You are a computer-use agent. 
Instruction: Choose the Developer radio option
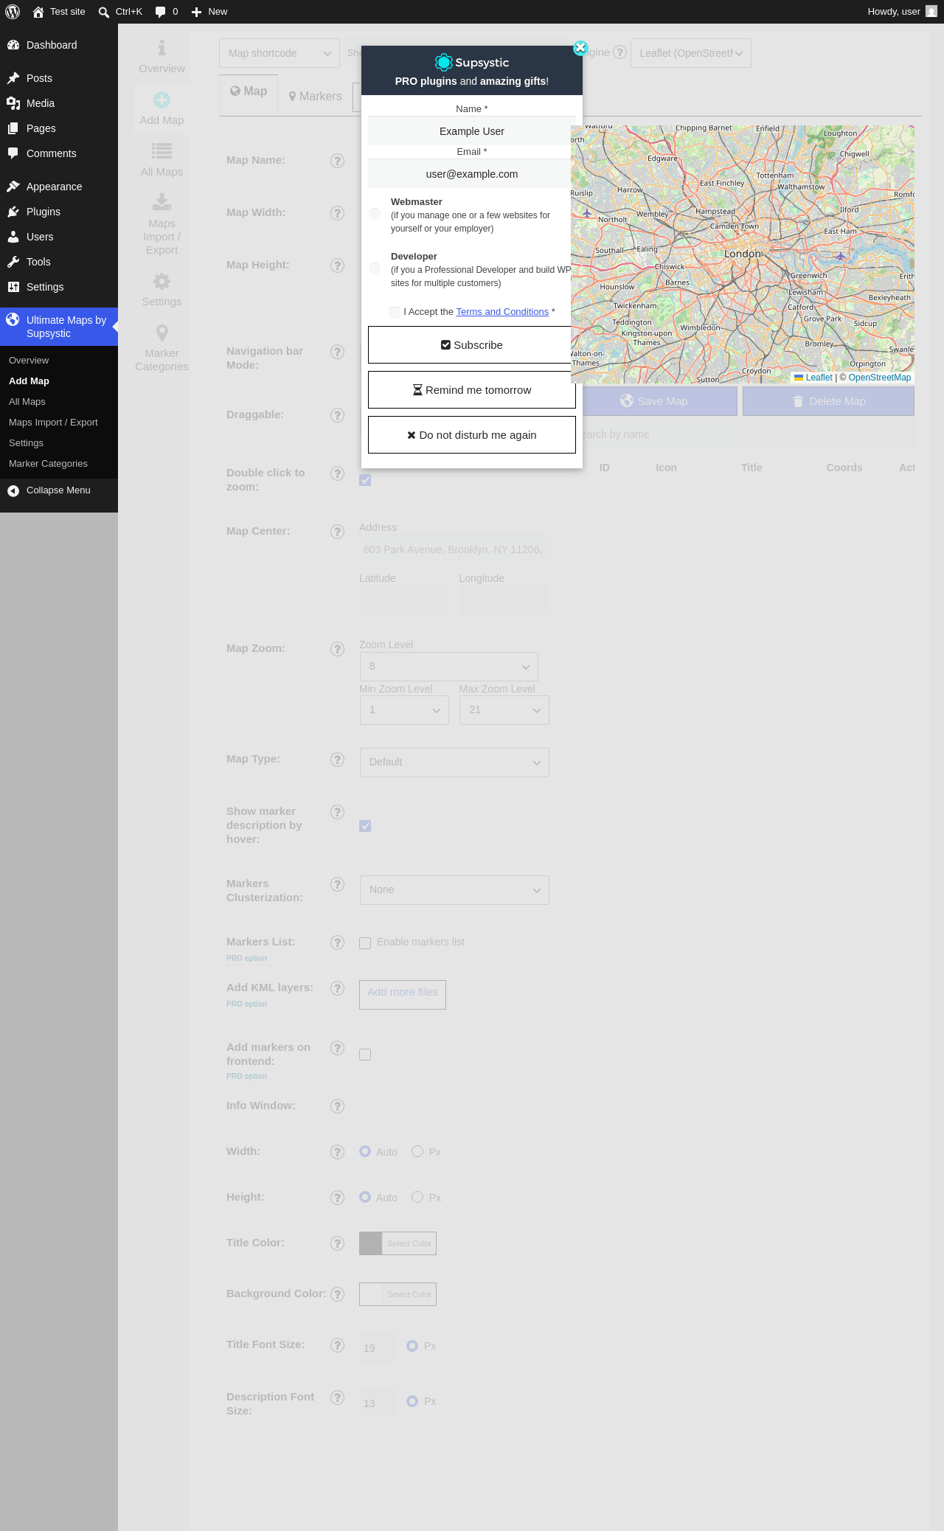[x=375, y=268]
